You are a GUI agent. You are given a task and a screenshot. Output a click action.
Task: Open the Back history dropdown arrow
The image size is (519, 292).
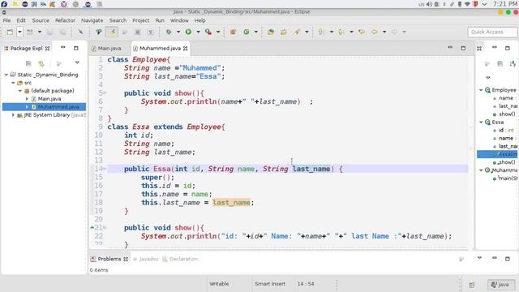384,32
